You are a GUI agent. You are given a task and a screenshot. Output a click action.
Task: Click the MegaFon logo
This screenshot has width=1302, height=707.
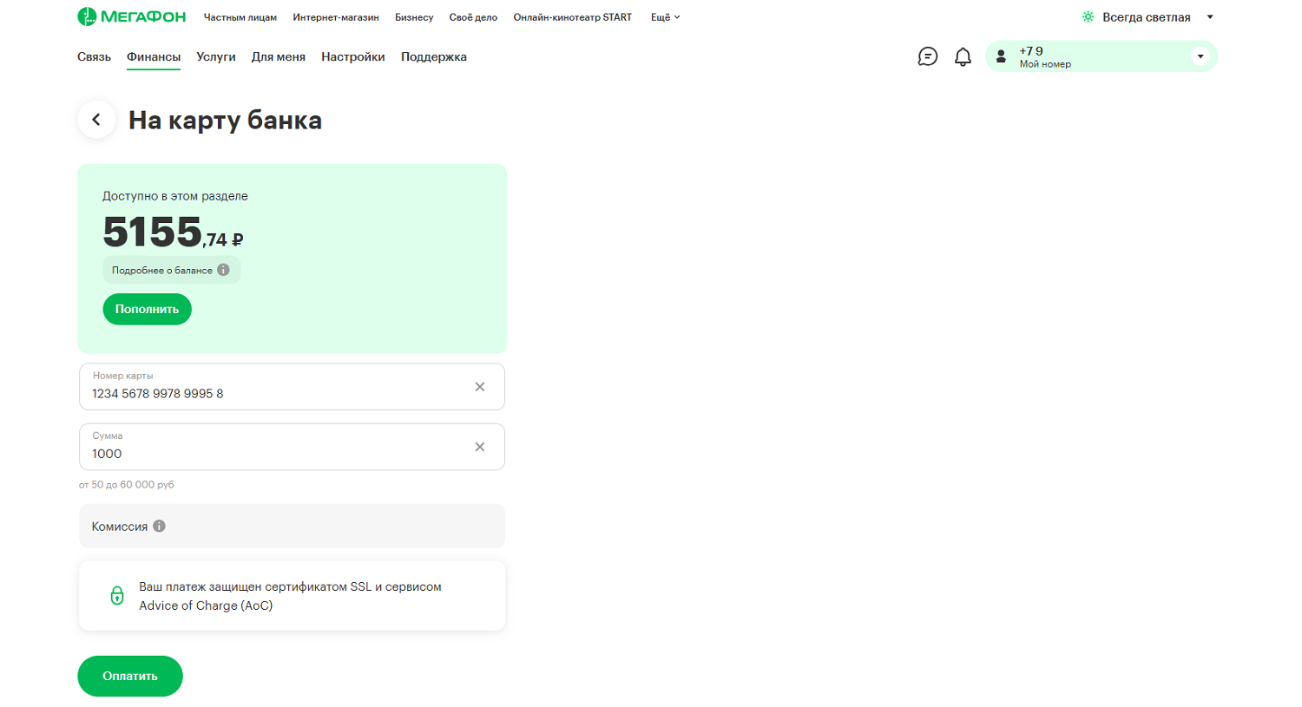(131, 16)
